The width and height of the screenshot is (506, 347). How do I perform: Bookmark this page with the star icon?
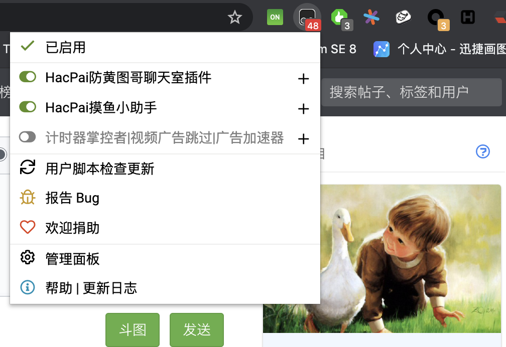(234, 18)
